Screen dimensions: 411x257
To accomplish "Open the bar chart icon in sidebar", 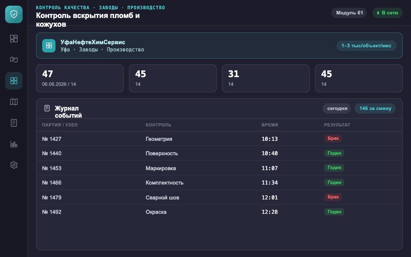I will pos(14,144).
